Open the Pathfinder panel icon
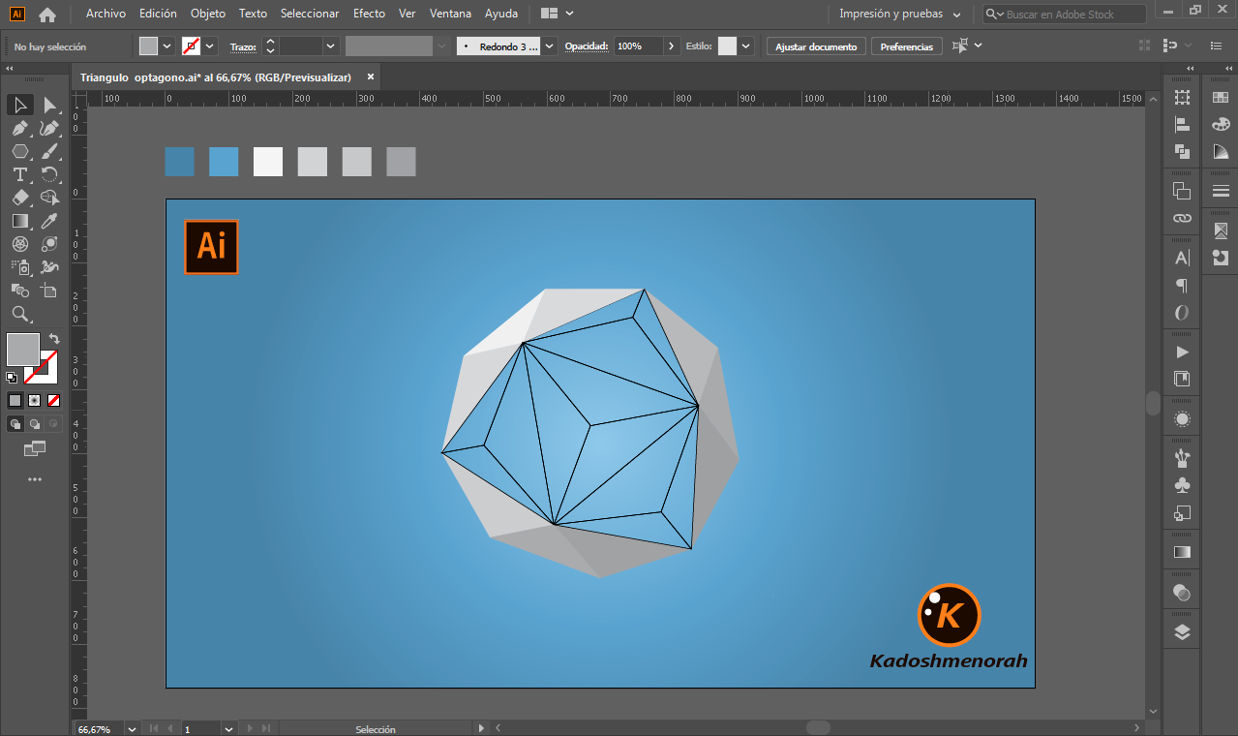This screenshot has height=736, width=1238. [1182, 151]
